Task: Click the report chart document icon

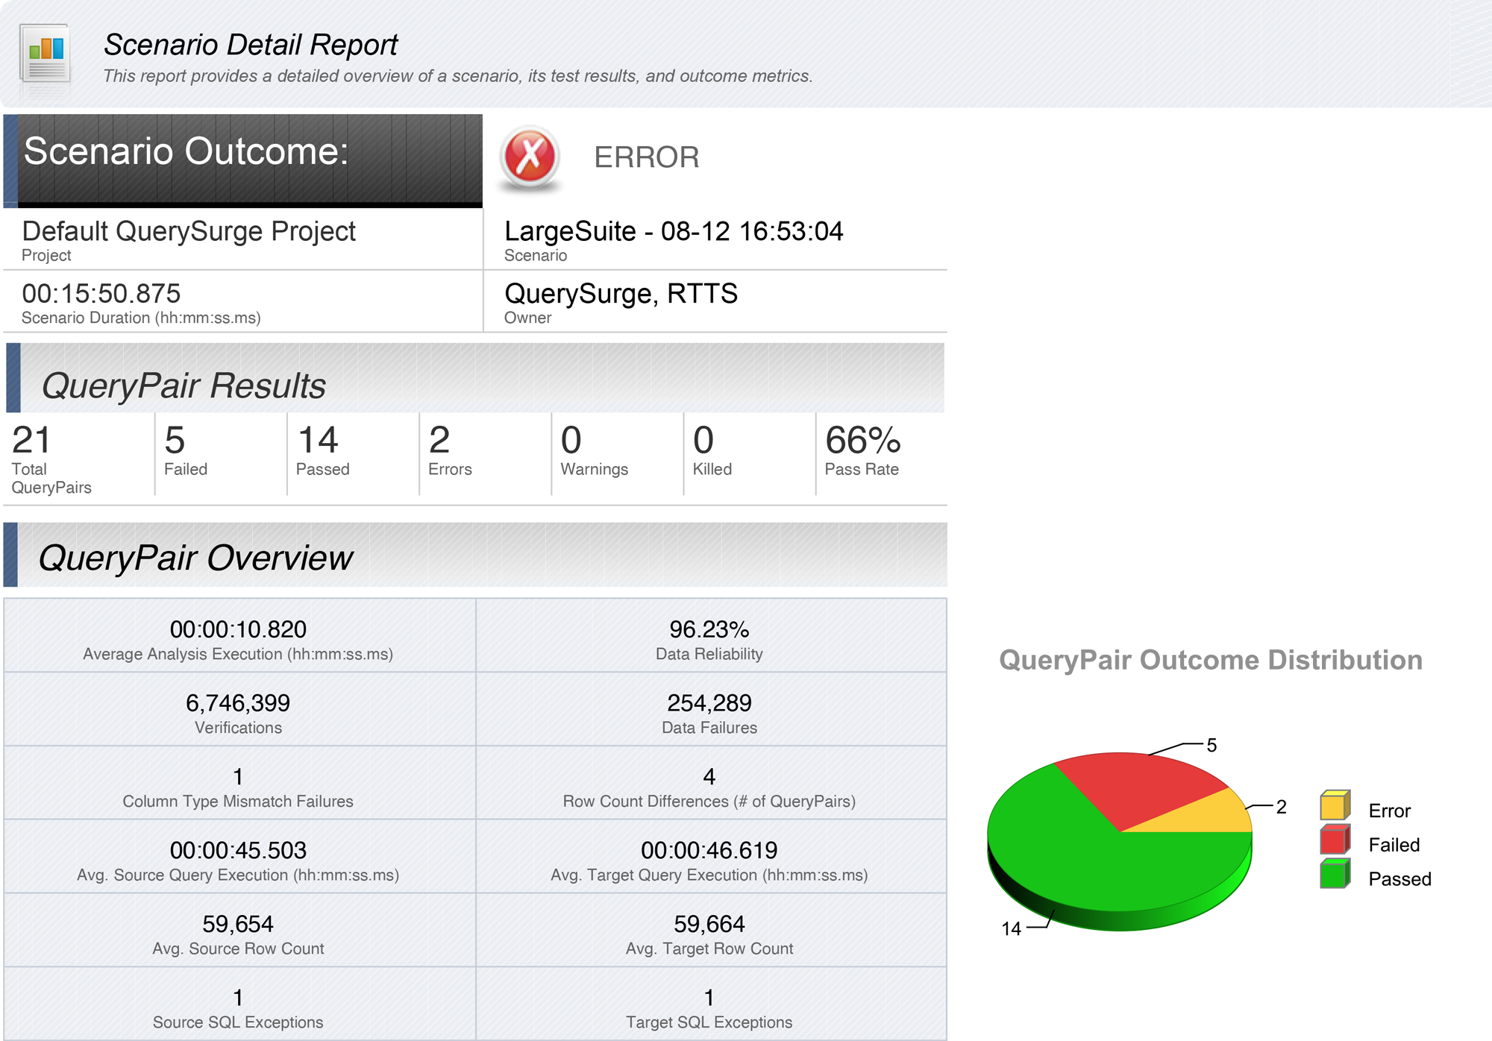Action: click(46, 54)
